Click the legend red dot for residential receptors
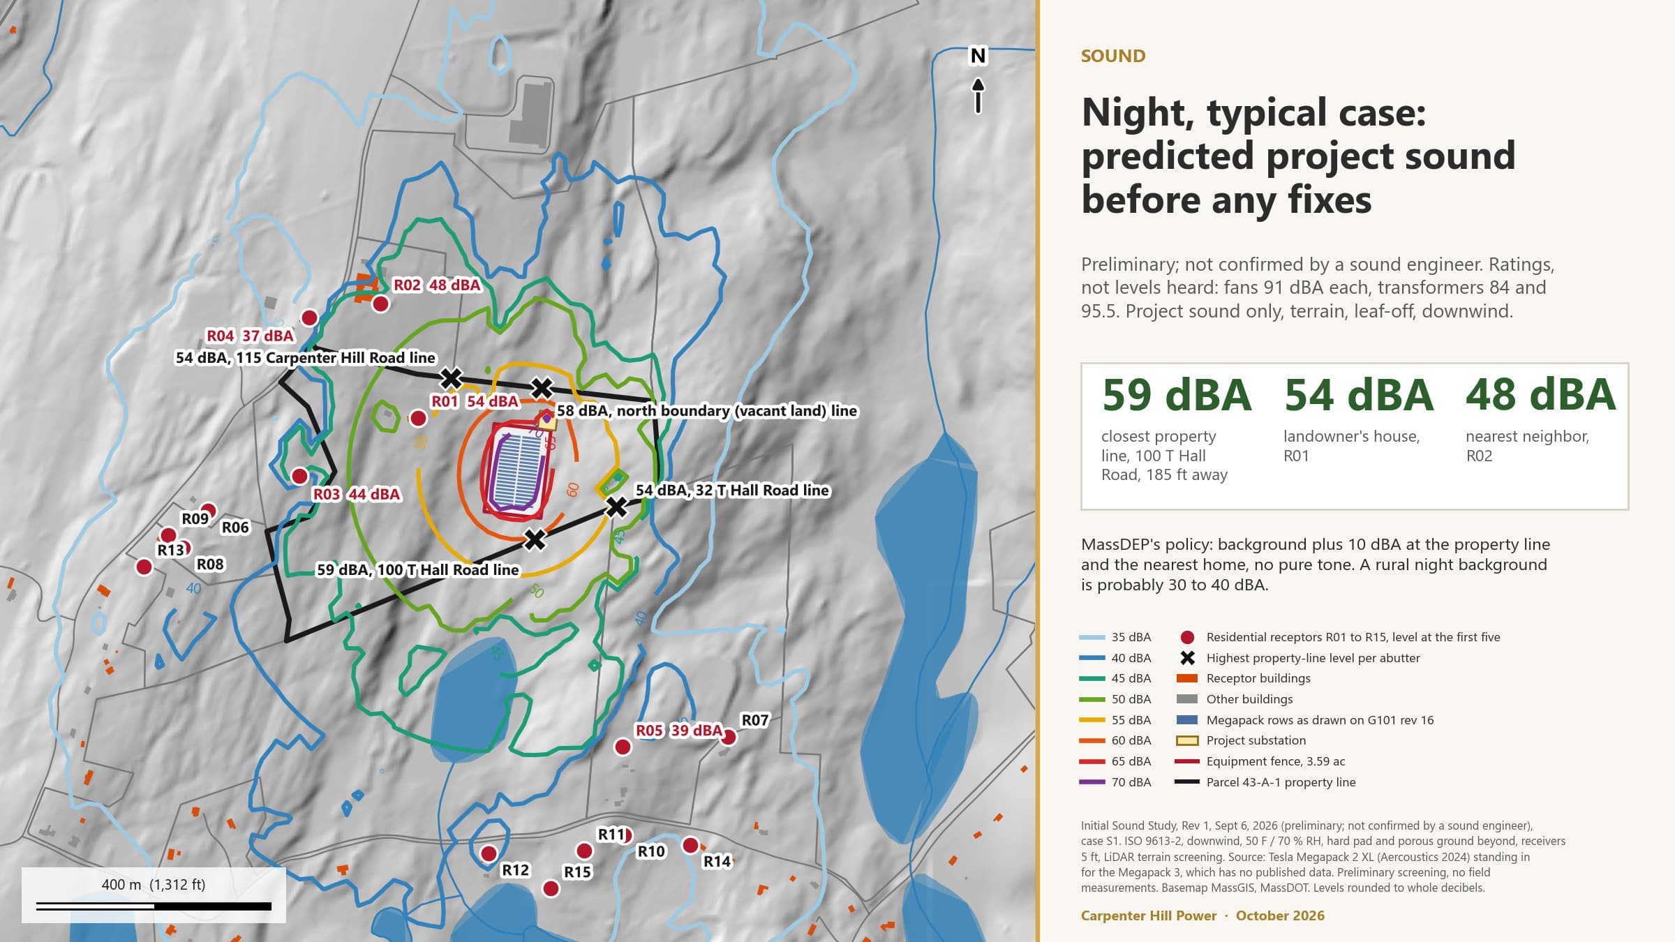 (x=1187, y=637)
